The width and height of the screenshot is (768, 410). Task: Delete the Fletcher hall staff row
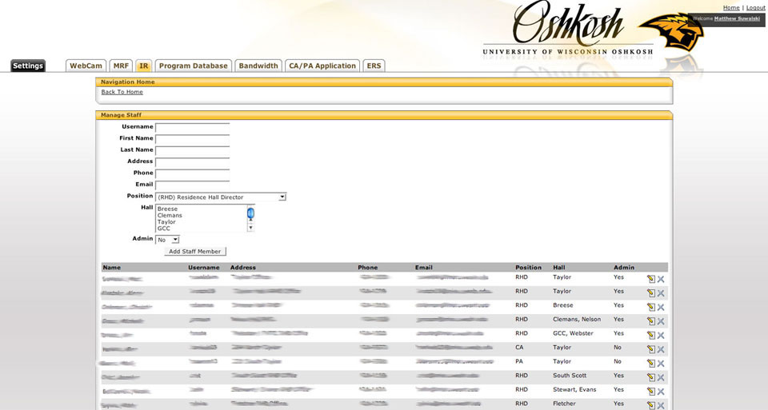(x=661, y=405)
